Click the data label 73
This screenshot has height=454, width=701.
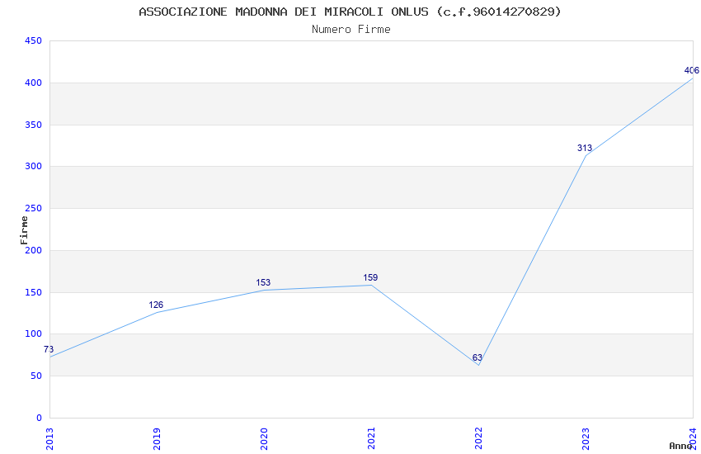(x=49, y=349)
